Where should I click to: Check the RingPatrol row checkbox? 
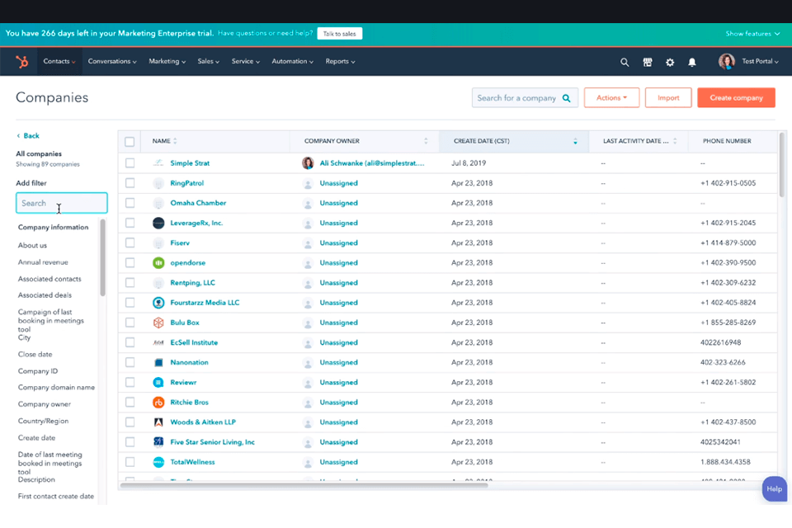[130, 182]
